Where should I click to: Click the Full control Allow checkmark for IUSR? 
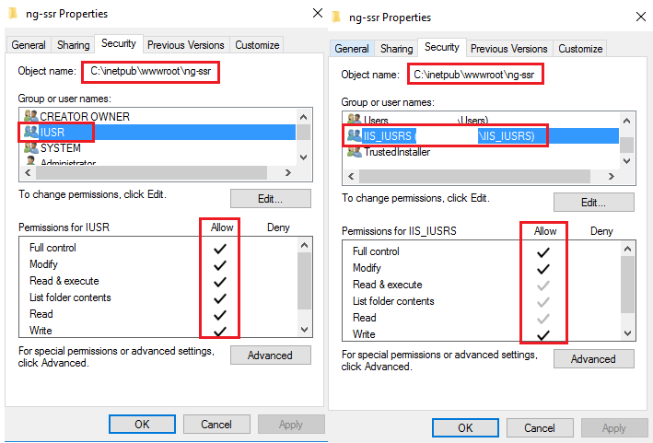point(220,249)
